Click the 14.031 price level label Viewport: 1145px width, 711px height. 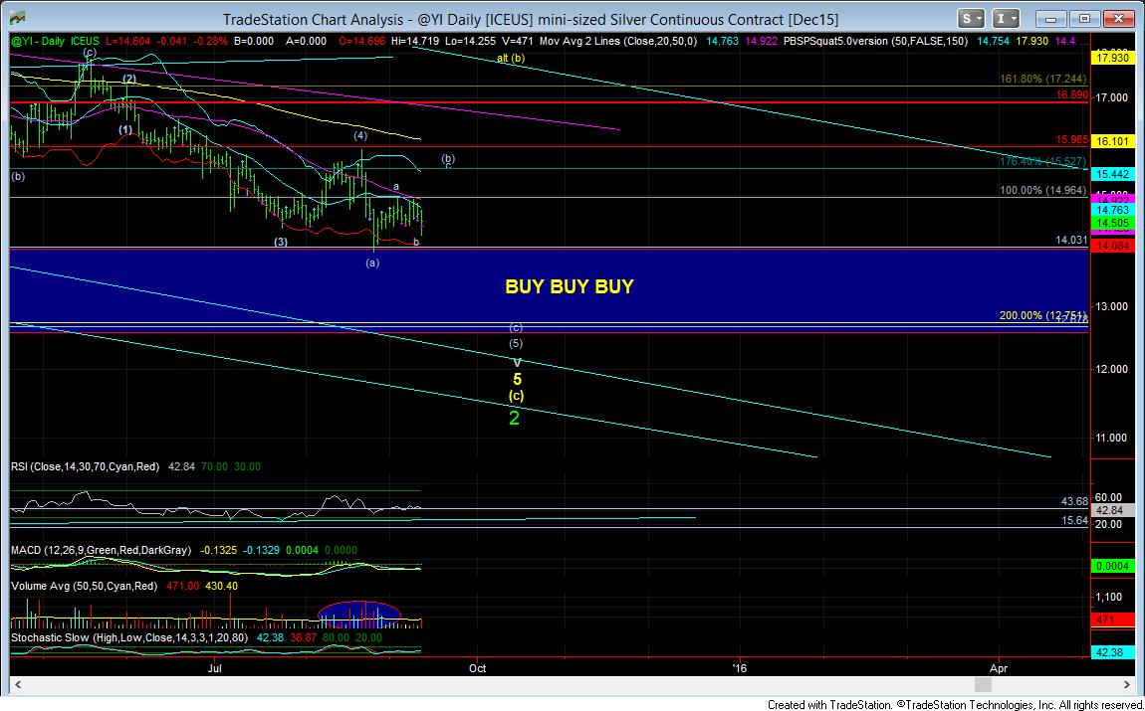click(1071, 240)
